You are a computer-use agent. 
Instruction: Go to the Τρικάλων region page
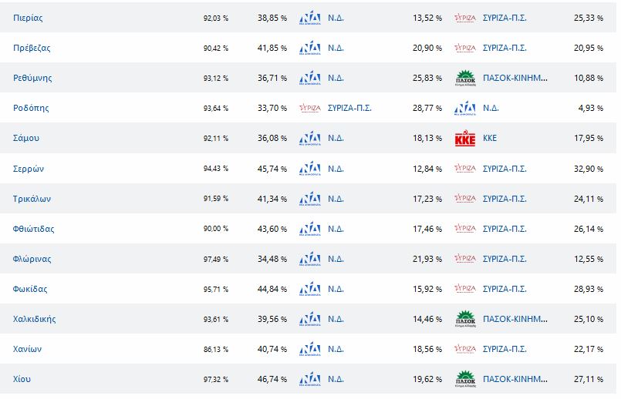click(32, 199)
